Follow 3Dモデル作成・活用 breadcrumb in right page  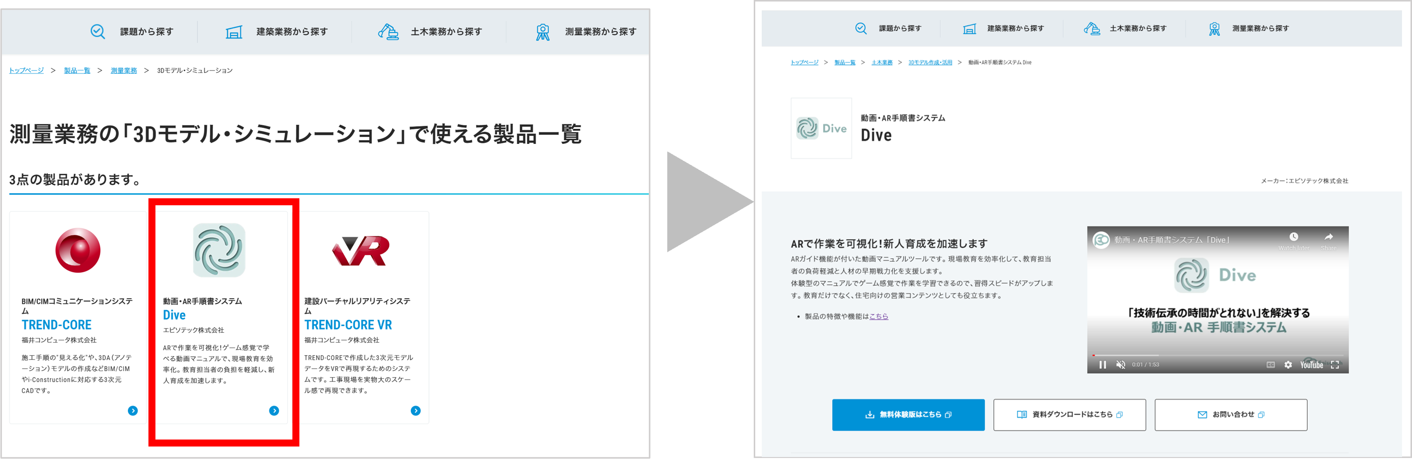pyautogui.click(x=930, y=62)
